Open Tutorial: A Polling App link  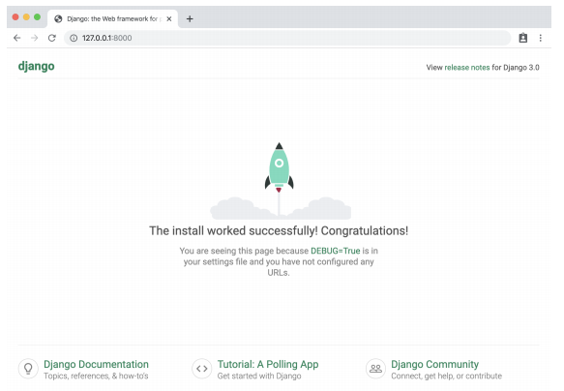268,364
